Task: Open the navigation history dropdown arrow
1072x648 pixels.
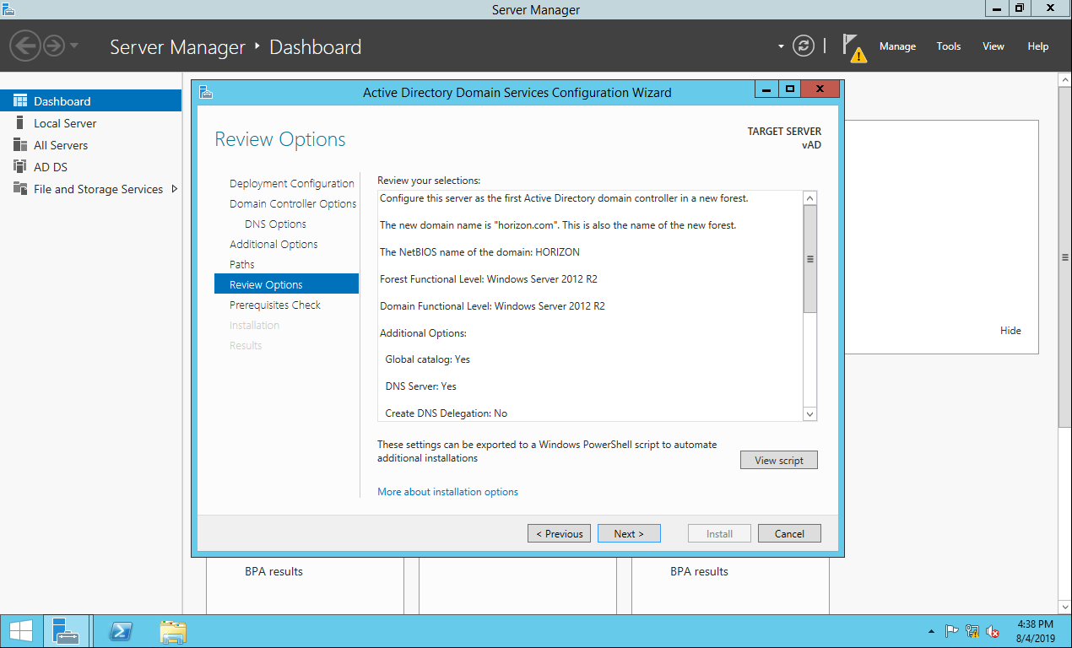Action: 74,46
